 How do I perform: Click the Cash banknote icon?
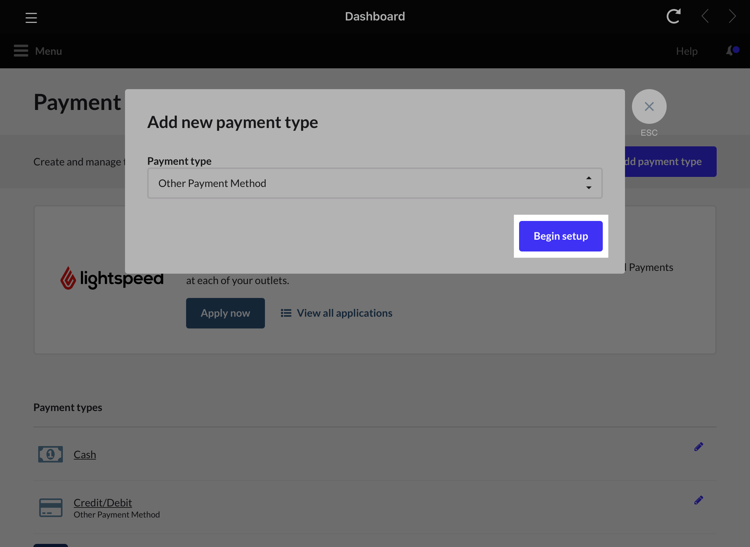coord(51,454)
